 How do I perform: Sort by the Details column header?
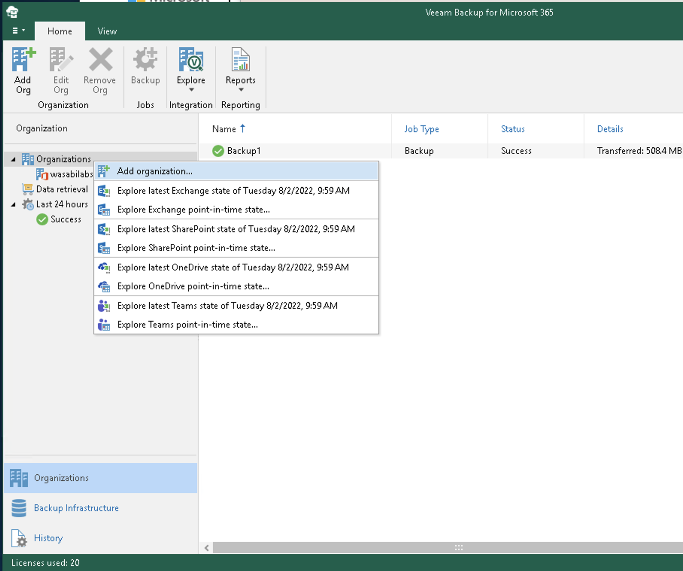[x=610, y=129]
